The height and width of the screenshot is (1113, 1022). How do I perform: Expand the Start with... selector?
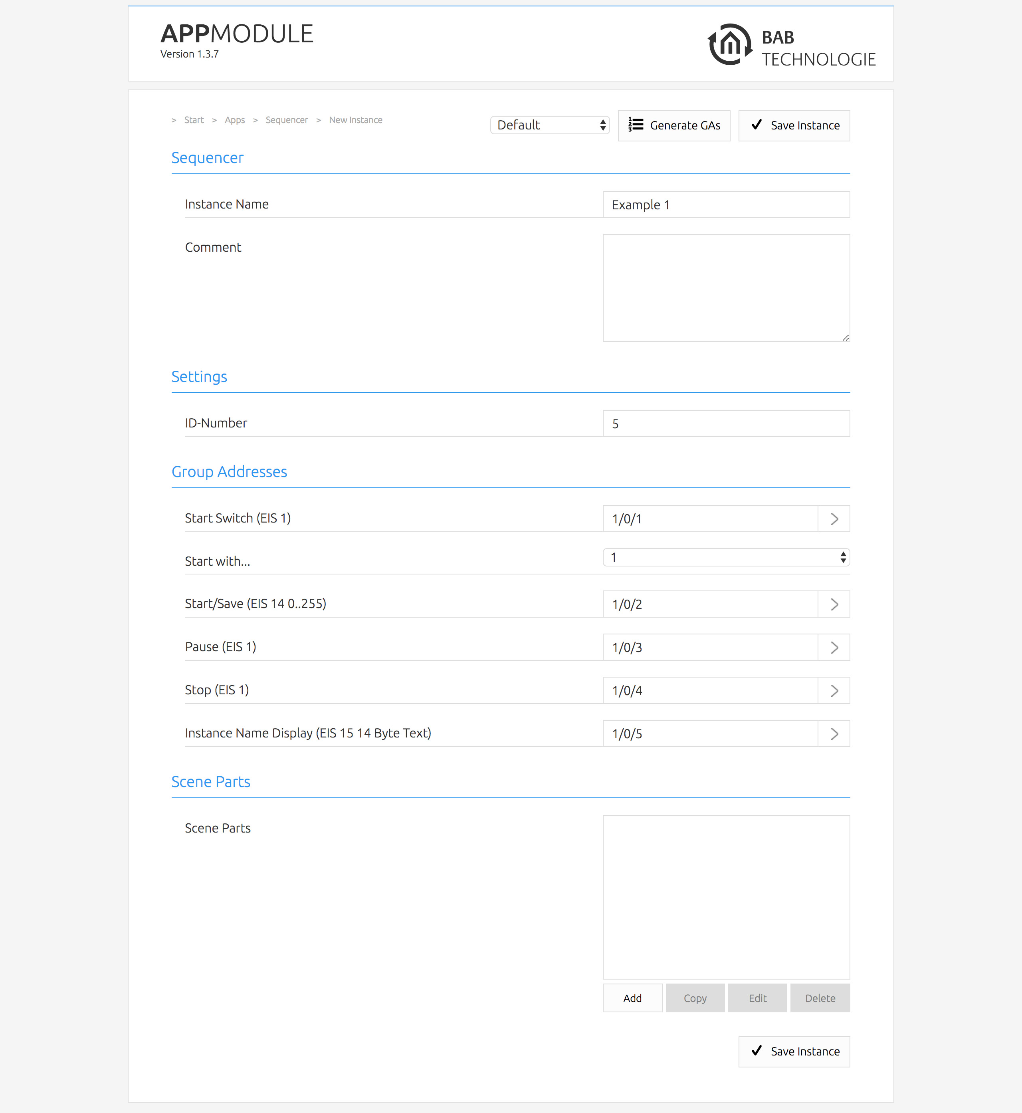[725, 557]
